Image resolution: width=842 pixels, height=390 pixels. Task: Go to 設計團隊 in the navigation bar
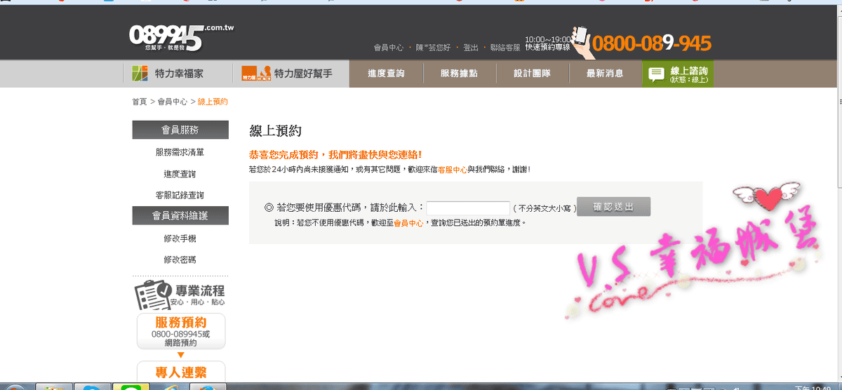(x=532, y=74)
